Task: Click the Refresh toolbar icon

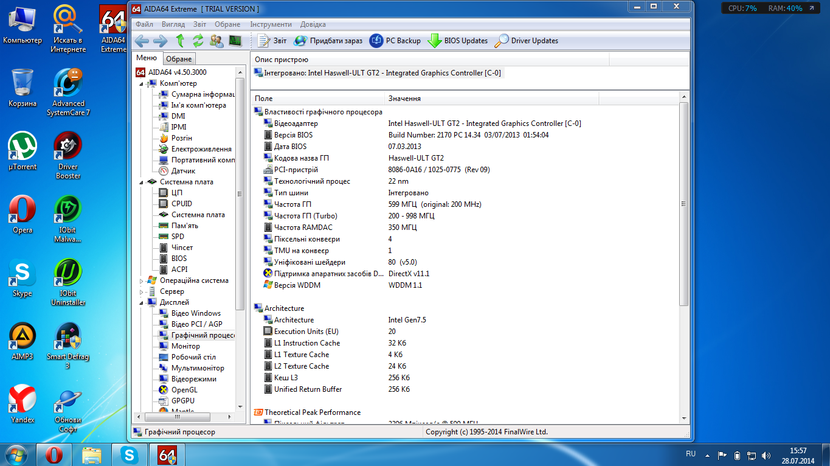Action: 198,41
